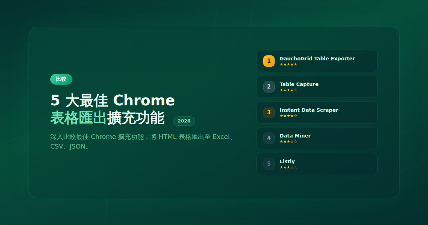Screen dimensions: 428x225
Task: Click the gold number 1 rank badge
Action: coord(269,61)
